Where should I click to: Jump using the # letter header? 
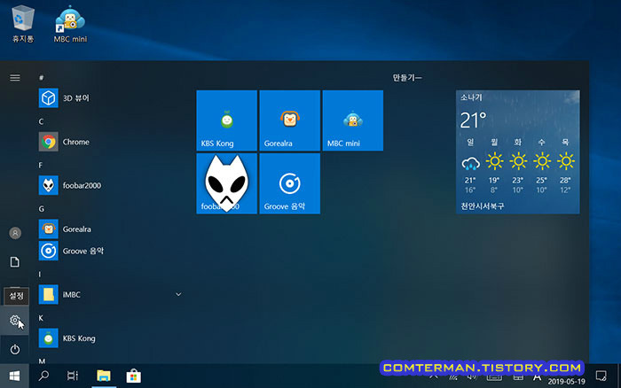pos(41,78)
